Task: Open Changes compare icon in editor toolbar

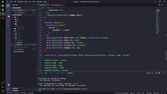Action: point(159,5)
